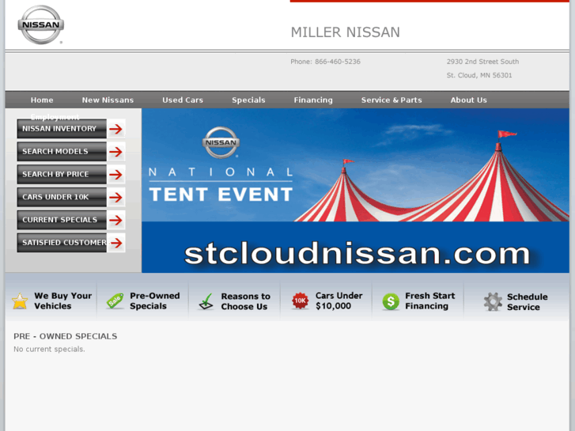The height and width of the screenshot is (431, 575).
Task: Click the phone number 866-460-5236
Action: coord(338,62)
